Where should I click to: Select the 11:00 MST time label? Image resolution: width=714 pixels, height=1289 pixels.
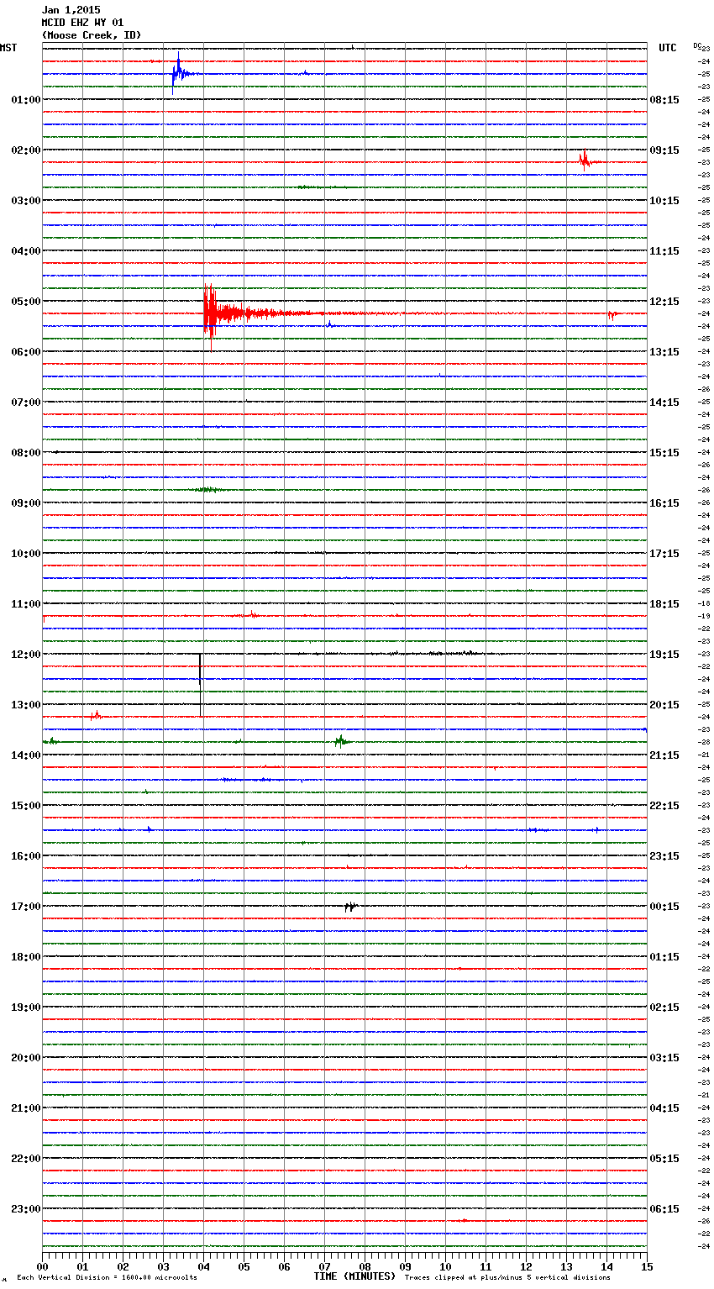click(25, 604)
